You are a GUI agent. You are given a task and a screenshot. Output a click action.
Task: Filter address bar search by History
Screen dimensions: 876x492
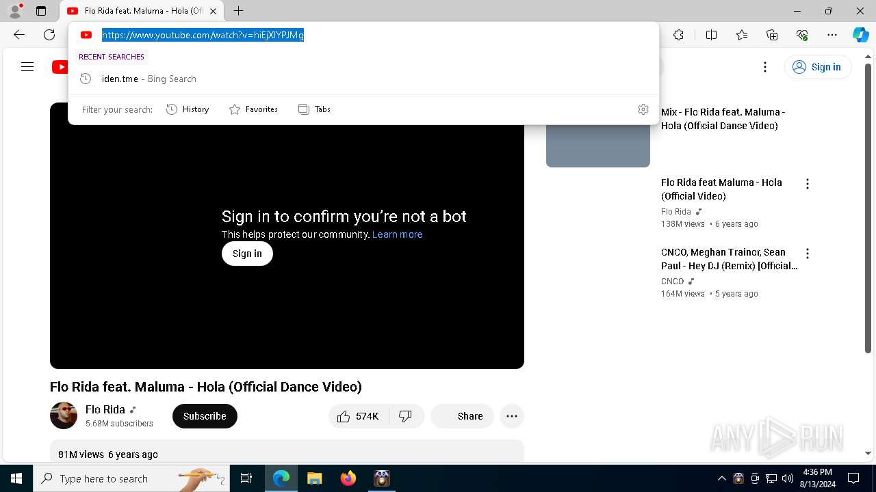tap(188, 109)
